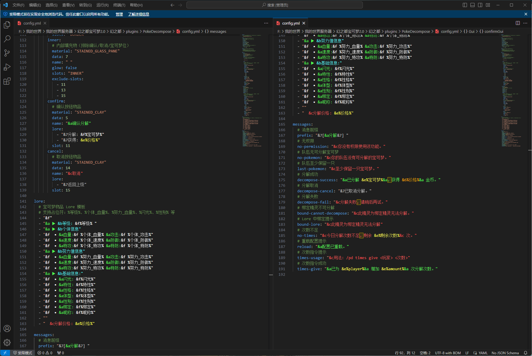Viewport: 532px width, 356px height.
Task: Open right editor group more actions menu
Action: pyautogui.click(x=525, y=23)
